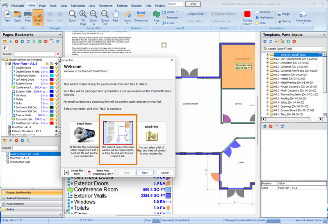Click red Markup Color swatch
The height and width of the screenshot is (224, 328).
(x=247, y=14)
